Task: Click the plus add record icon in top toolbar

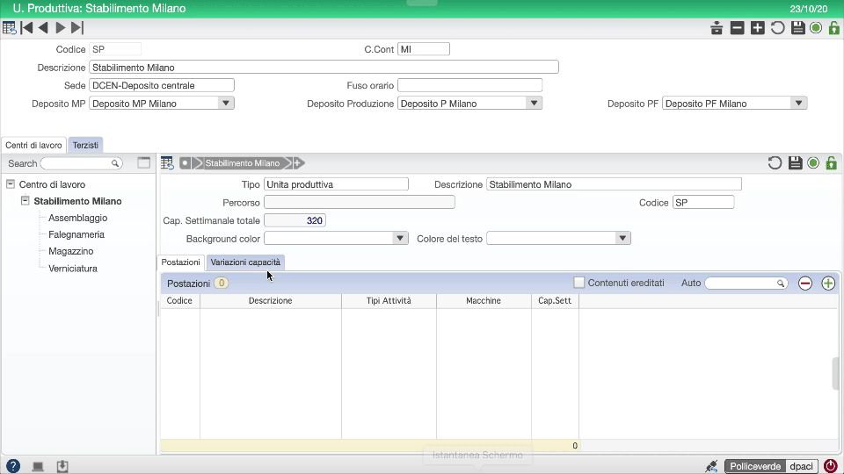Action: [x=757, y=28]
